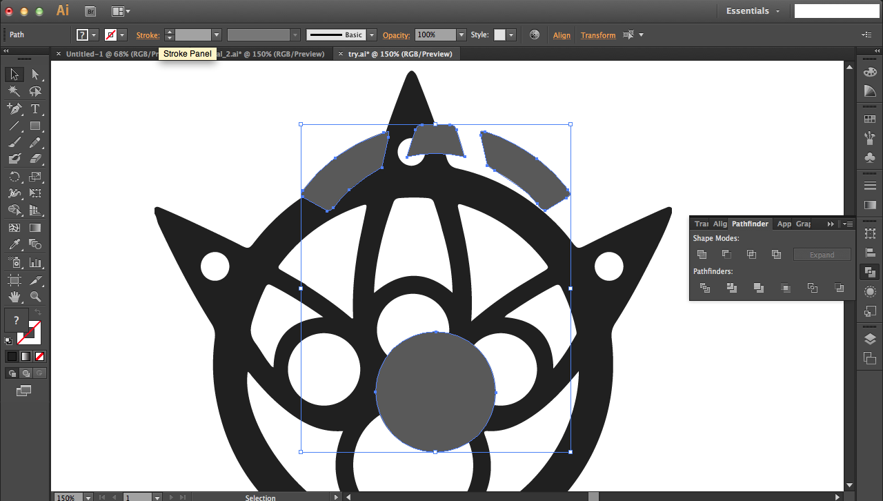Open Pathfinder panel options menu
Viewport: 883px width, 501px height.
click(849, 224)
